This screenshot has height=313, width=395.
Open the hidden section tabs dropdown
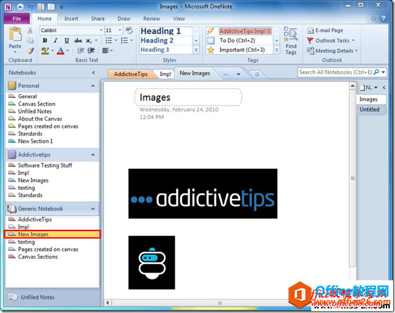pos(238,75)
